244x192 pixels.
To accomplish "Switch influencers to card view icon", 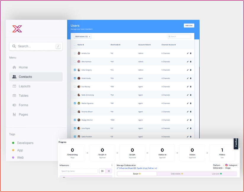I will point(102,171).
